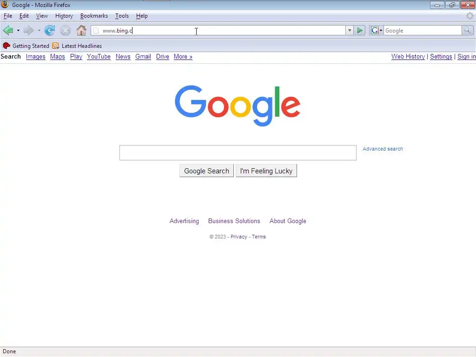Click the Sign in link
This screenshot has width=476, height=357.
(x=467, y=57)
